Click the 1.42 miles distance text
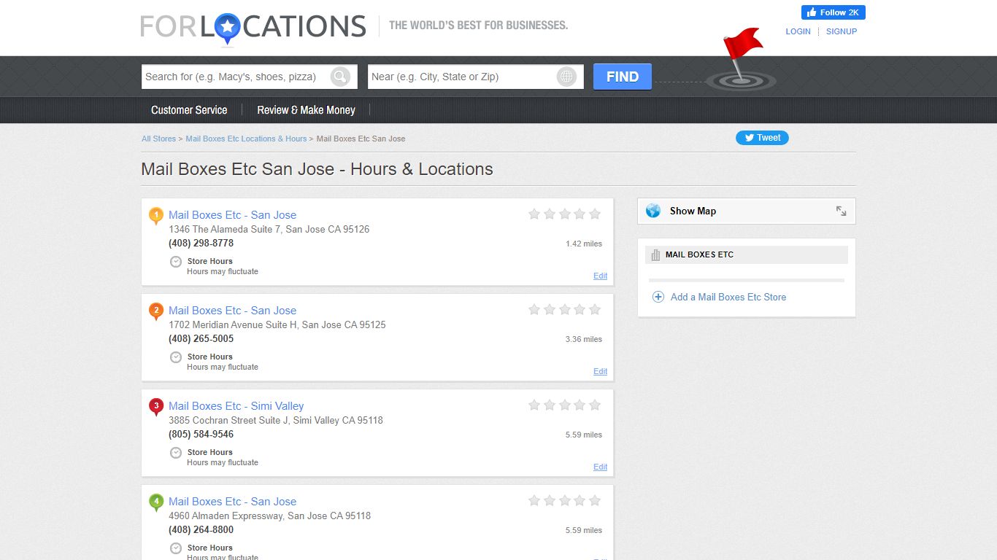Screen dimensions: 997x560 [x=584, y=244]
